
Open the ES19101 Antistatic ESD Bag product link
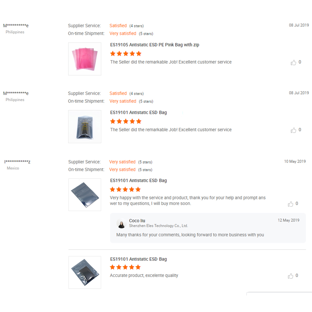coord(138,112)
